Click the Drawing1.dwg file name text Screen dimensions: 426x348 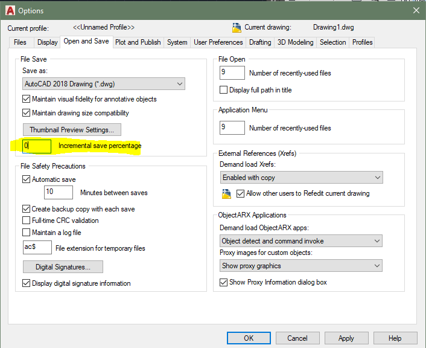pyautogui.click(x=333, y=27)
